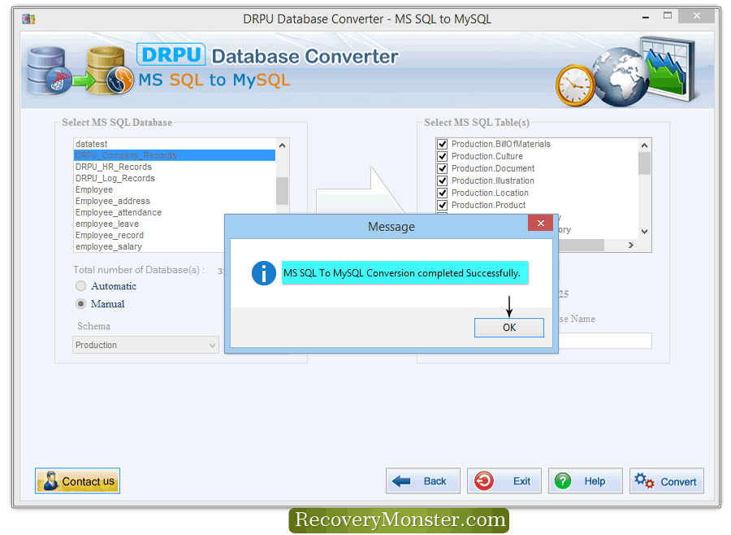Click the database list scrollbar thumb
This screenshot has width=731, height=535.
coord(282,191)
